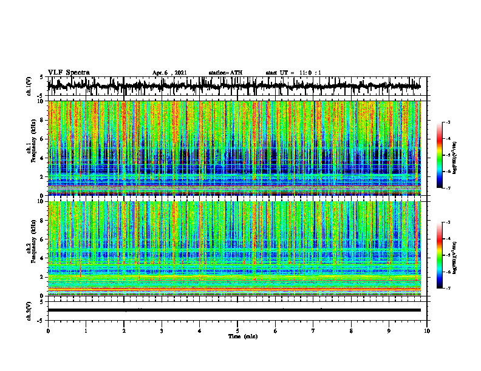Click the "-5" tick on ch.1(V) axis
Image resolution: width=481 pixels, height=371 pixels.
click(x=41, y=96)
